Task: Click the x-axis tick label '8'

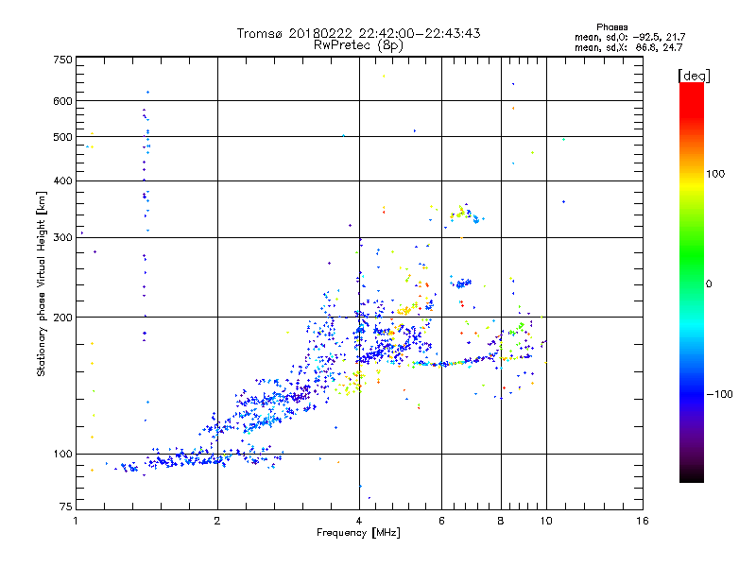Action: [x=501, y=521]
